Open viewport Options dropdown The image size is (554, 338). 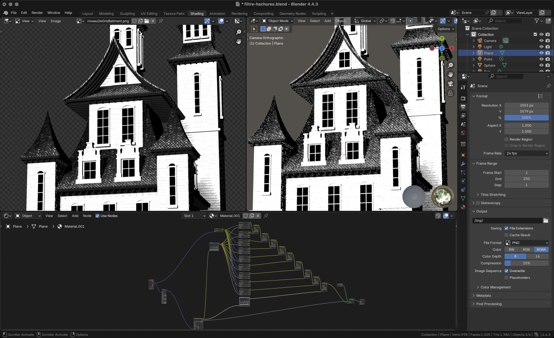coord(446,29)
